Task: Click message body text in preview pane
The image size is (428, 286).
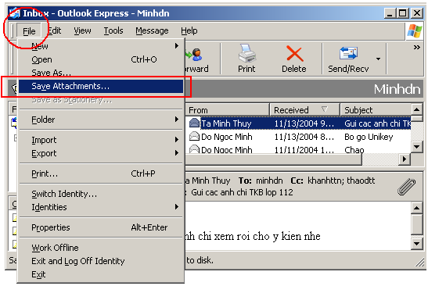Action: (253, 236)
